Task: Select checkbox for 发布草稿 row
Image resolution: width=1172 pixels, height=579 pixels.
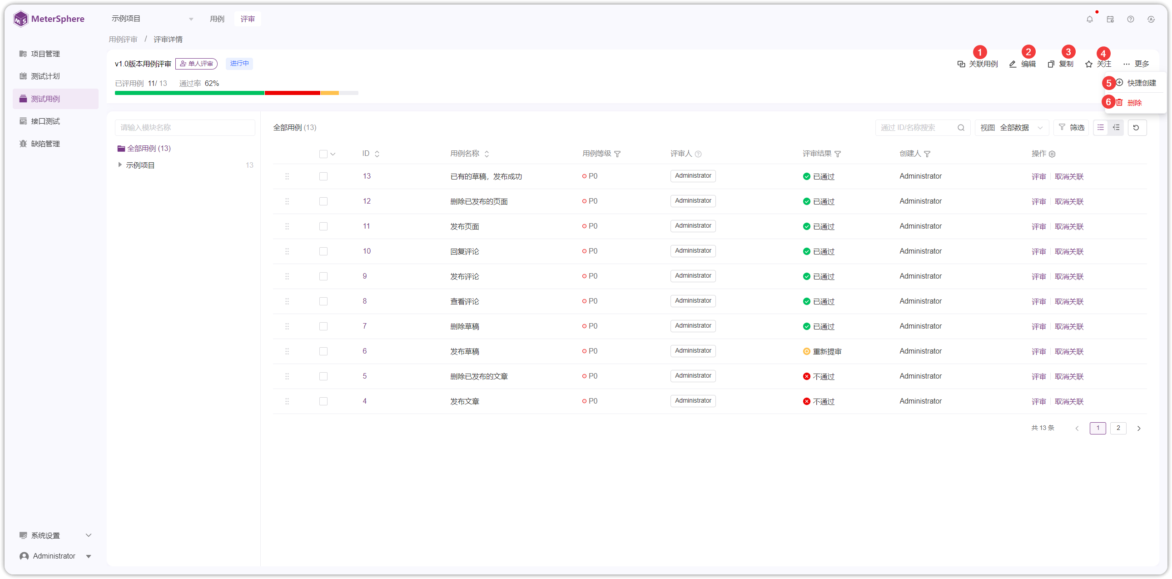Action: (323, 351)
